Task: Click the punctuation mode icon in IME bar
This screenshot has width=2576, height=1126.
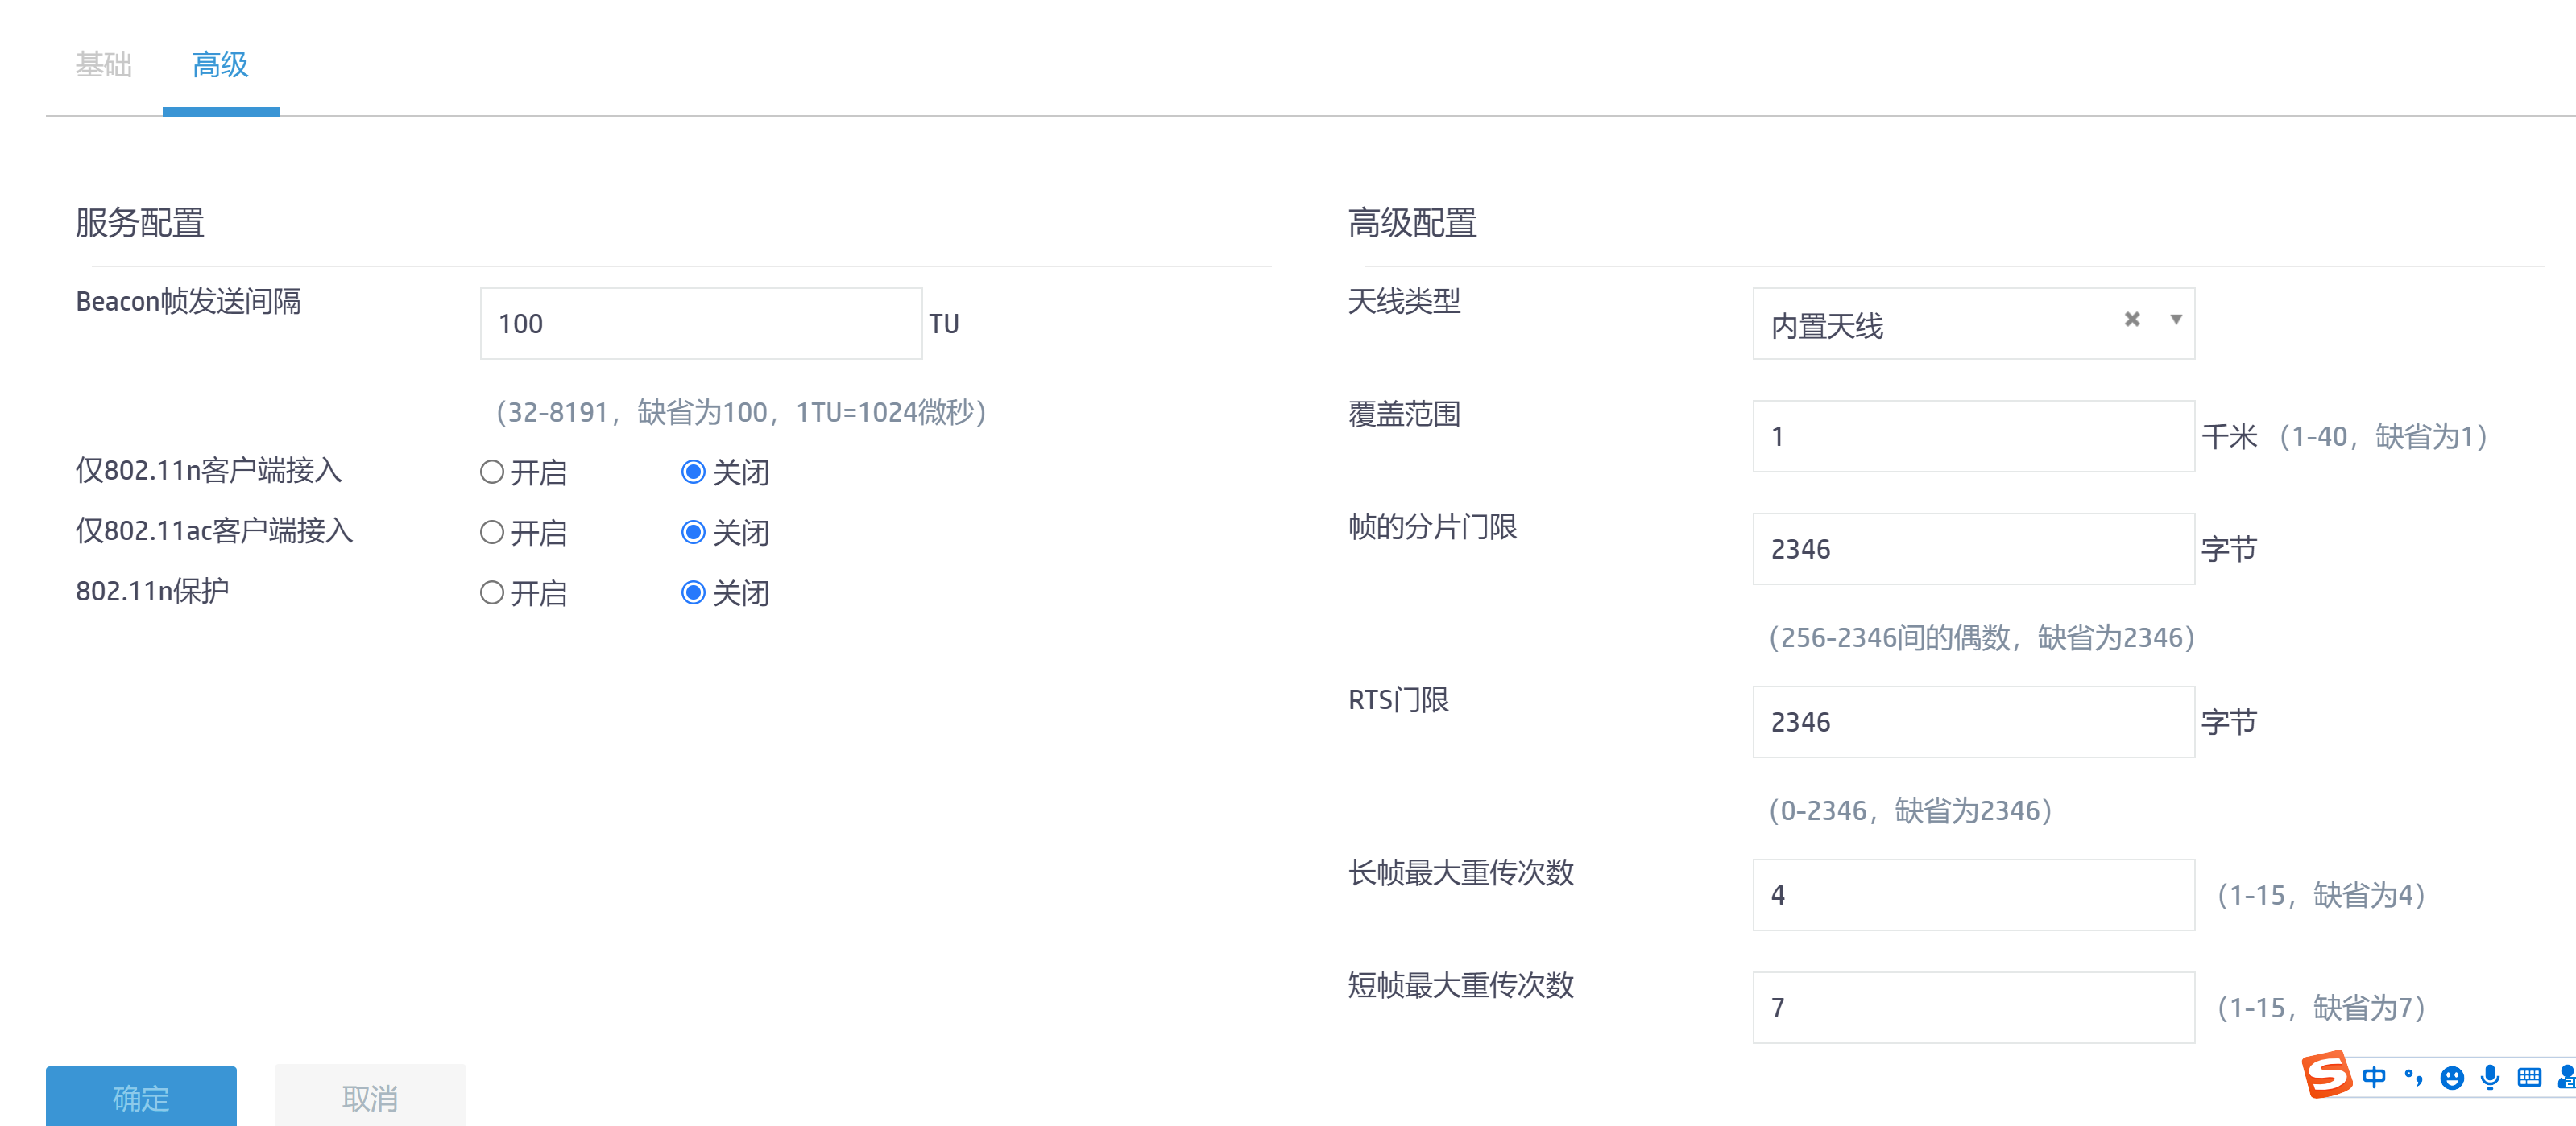Action: coord(2413,1077)
